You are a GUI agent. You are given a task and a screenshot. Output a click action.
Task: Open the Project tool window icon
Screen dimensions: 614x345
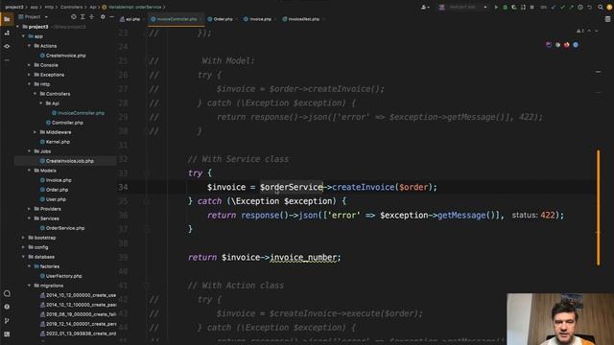pos(7,19)
